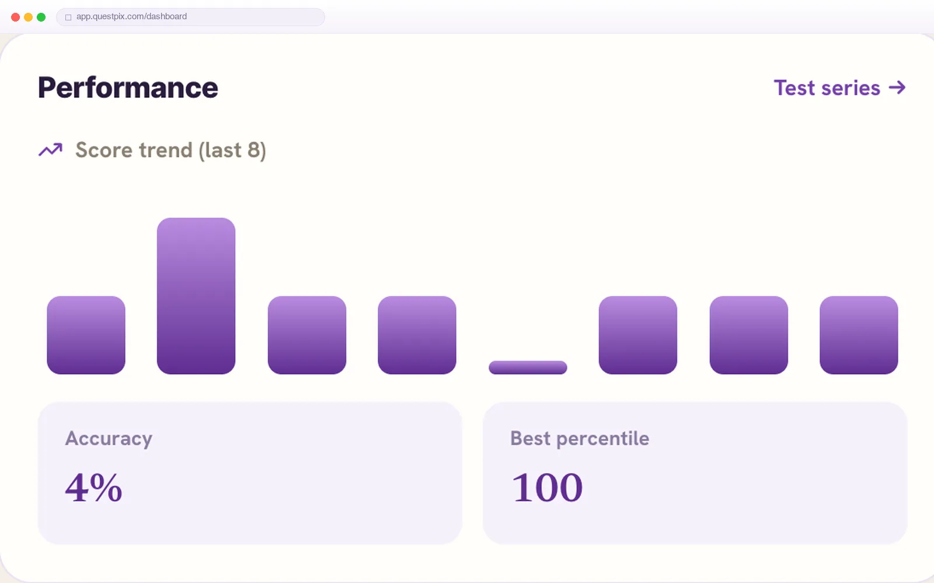
Task: Select the third bar in score trend
Action: 307,335
